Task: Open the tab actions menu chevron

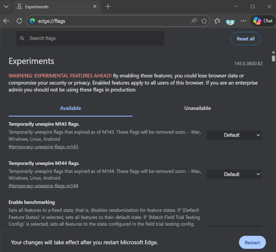Action: click(x=6, y=7)
